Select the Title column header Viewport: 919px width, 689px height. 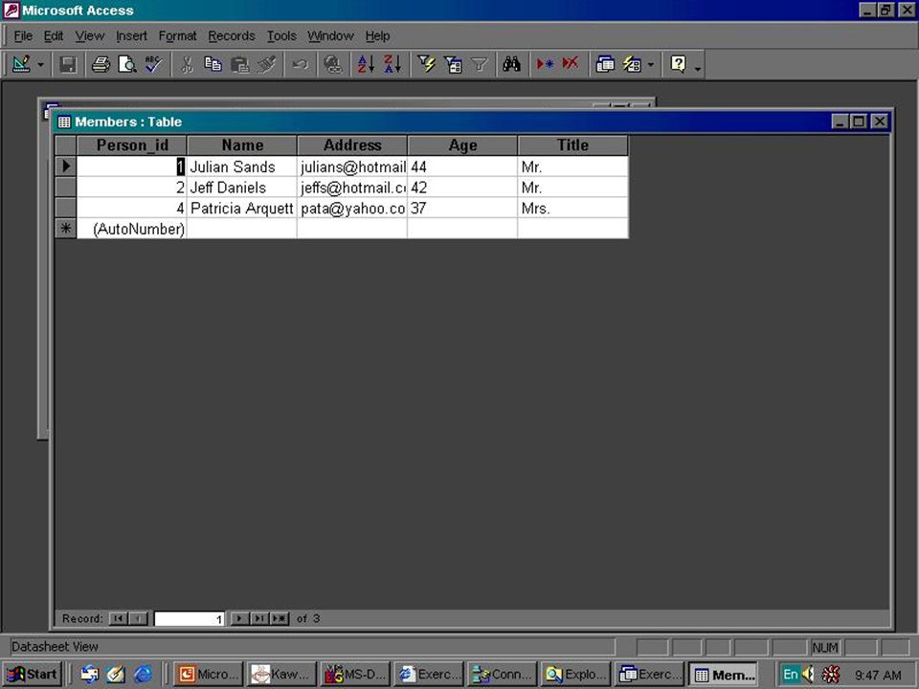pos(572,145)
